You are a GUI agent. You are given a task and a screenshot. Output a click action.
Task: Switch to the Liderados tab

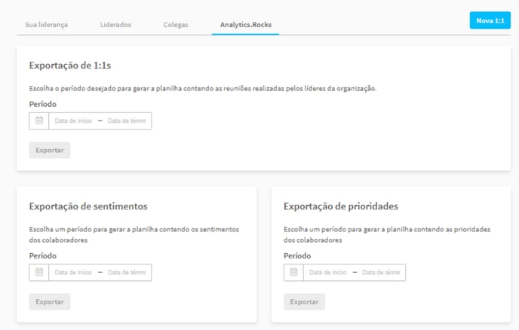click(115, 25)
